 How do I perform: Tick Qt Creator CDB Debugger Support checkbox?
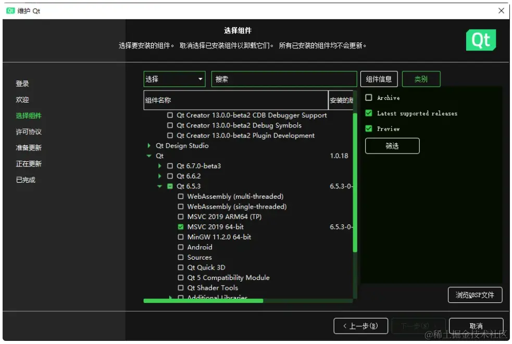[170, 115]
